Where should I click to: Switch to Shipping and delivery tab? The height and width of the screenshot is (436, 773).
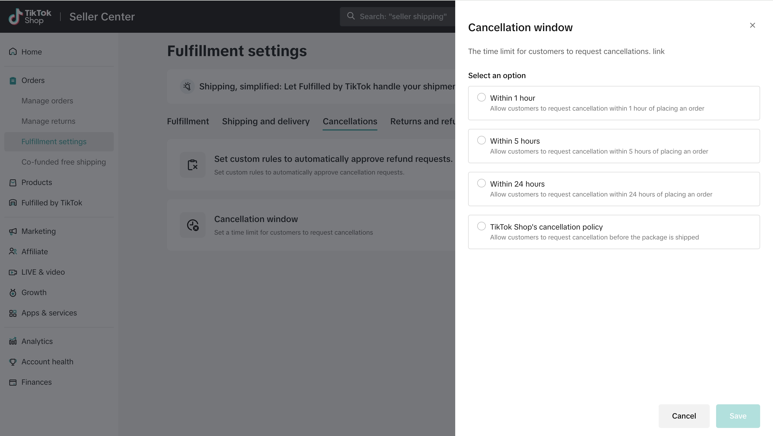click(265, 121)
